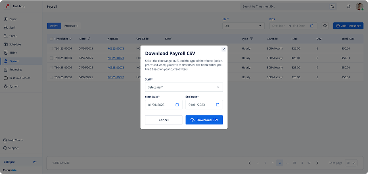This screenshot has width=368, height=174.
Task: Open Billing in the sidebar
Action: click(13, 53)
